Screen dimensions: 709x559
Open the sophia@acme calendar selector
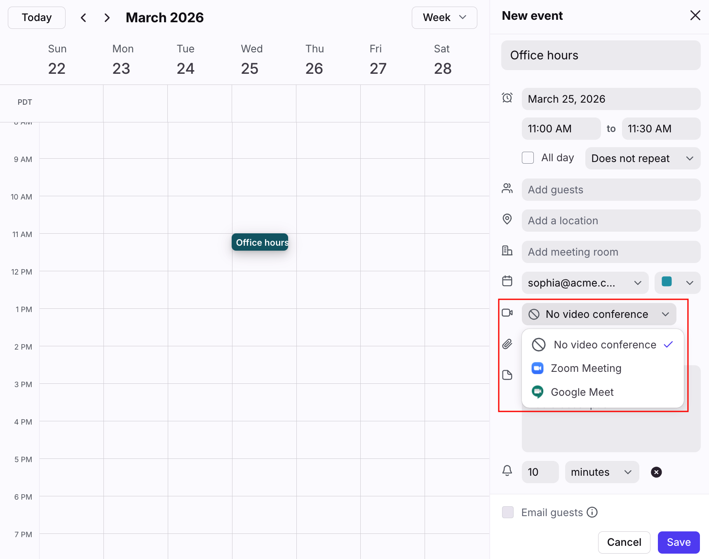point(585,283)
